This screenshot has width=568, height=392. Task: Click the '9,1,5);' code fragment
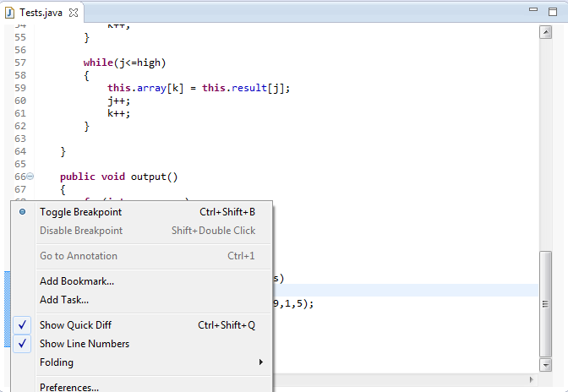pyautogui.click(x=293, y=303)
